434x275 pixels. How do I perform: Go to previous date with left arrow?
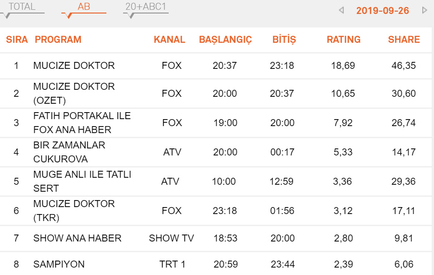[342, 10]
